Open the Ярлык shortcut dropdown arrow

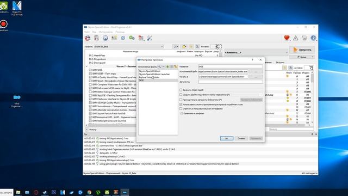click(313, 57)
